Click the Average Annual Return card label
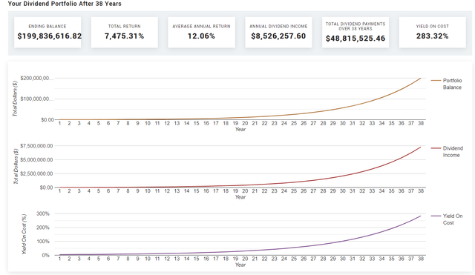 coord(201,27)
